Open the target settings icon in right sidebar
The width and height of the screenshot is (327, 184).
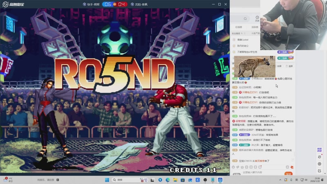click(320, 164)
